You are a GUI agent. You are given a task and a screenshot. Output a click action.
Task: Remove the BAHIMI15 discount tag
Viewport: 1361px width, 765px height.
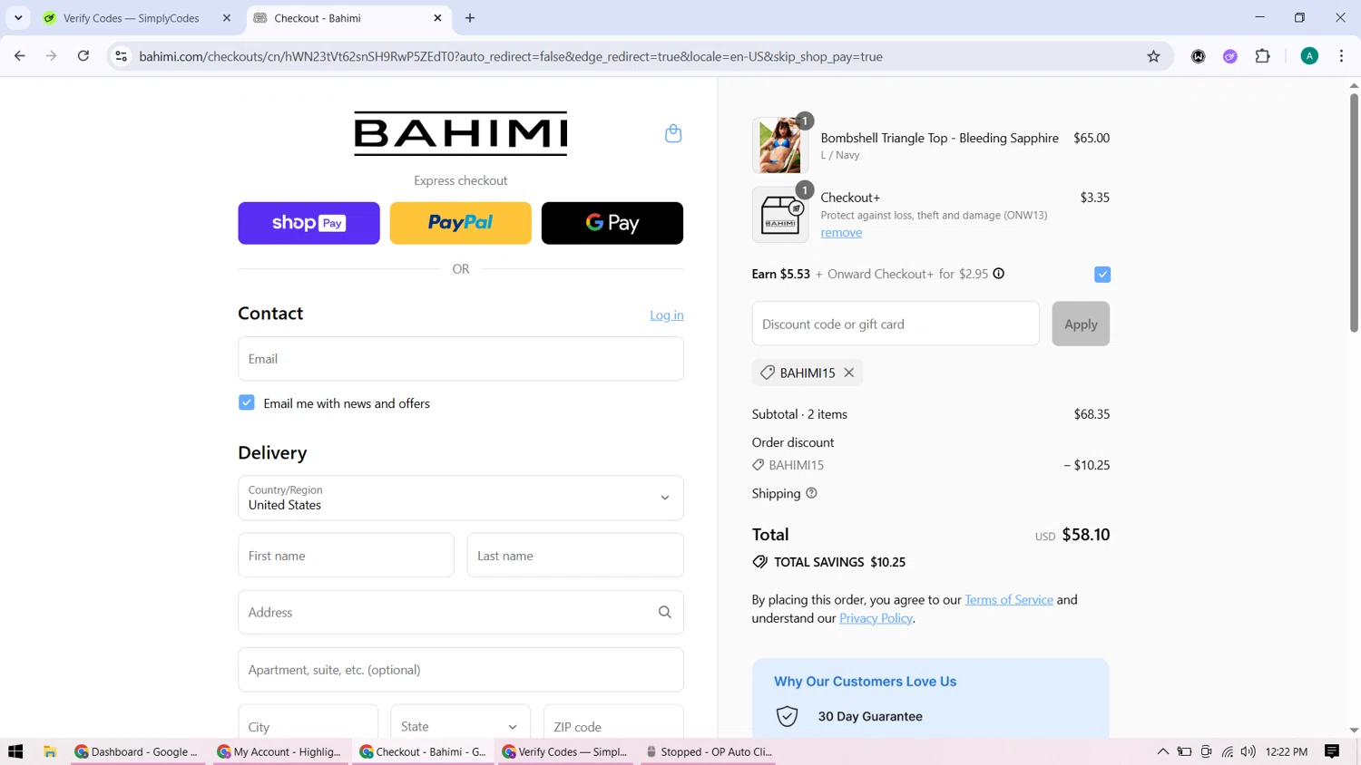coord(849,373)
